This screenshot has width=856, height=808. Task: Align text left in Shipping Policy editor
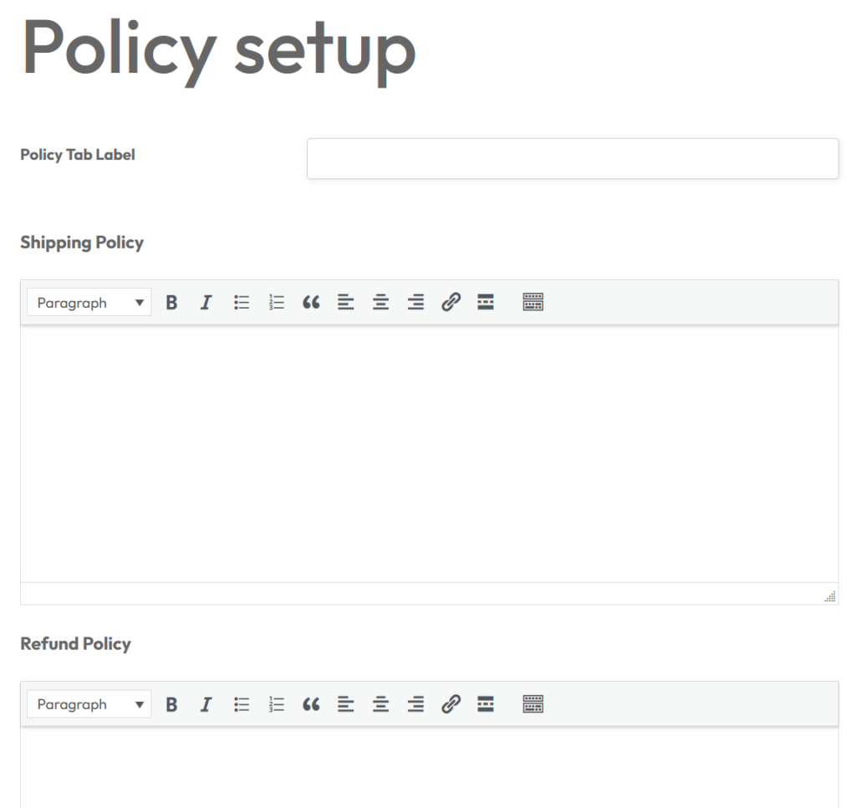(x=346, y=303)
